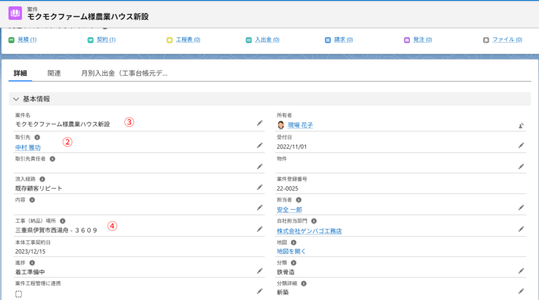539x300 pixels.
Task: Switch to the 関連 tab
Action: [54, 74]
